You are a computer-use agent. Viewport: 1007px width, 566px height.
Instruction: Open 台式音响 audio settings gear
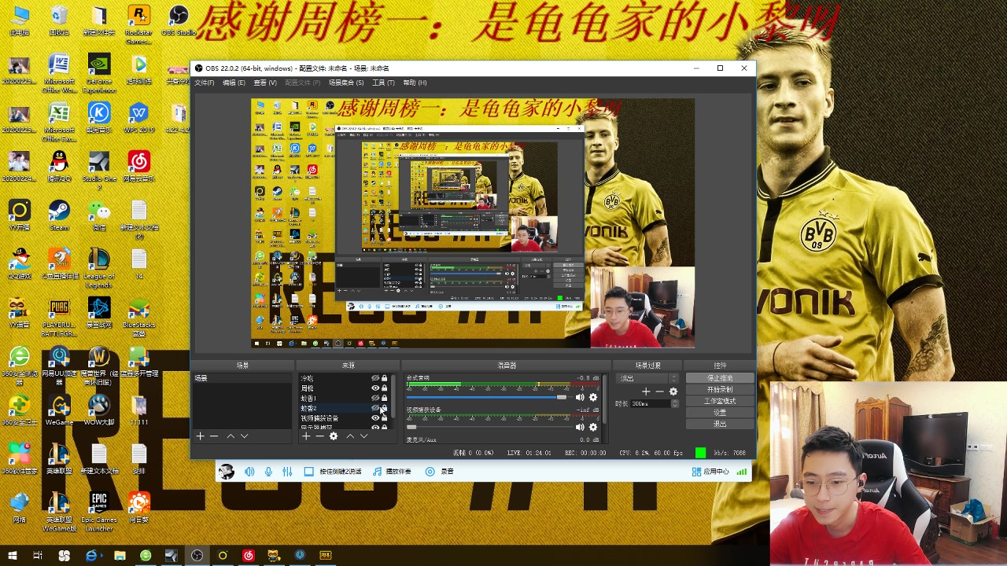pyautogui.click(x=593, y=397)
